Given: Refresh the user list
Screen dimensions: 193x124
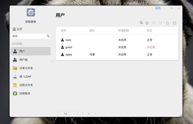Looking at the screenshot, I should click(168, 23).
